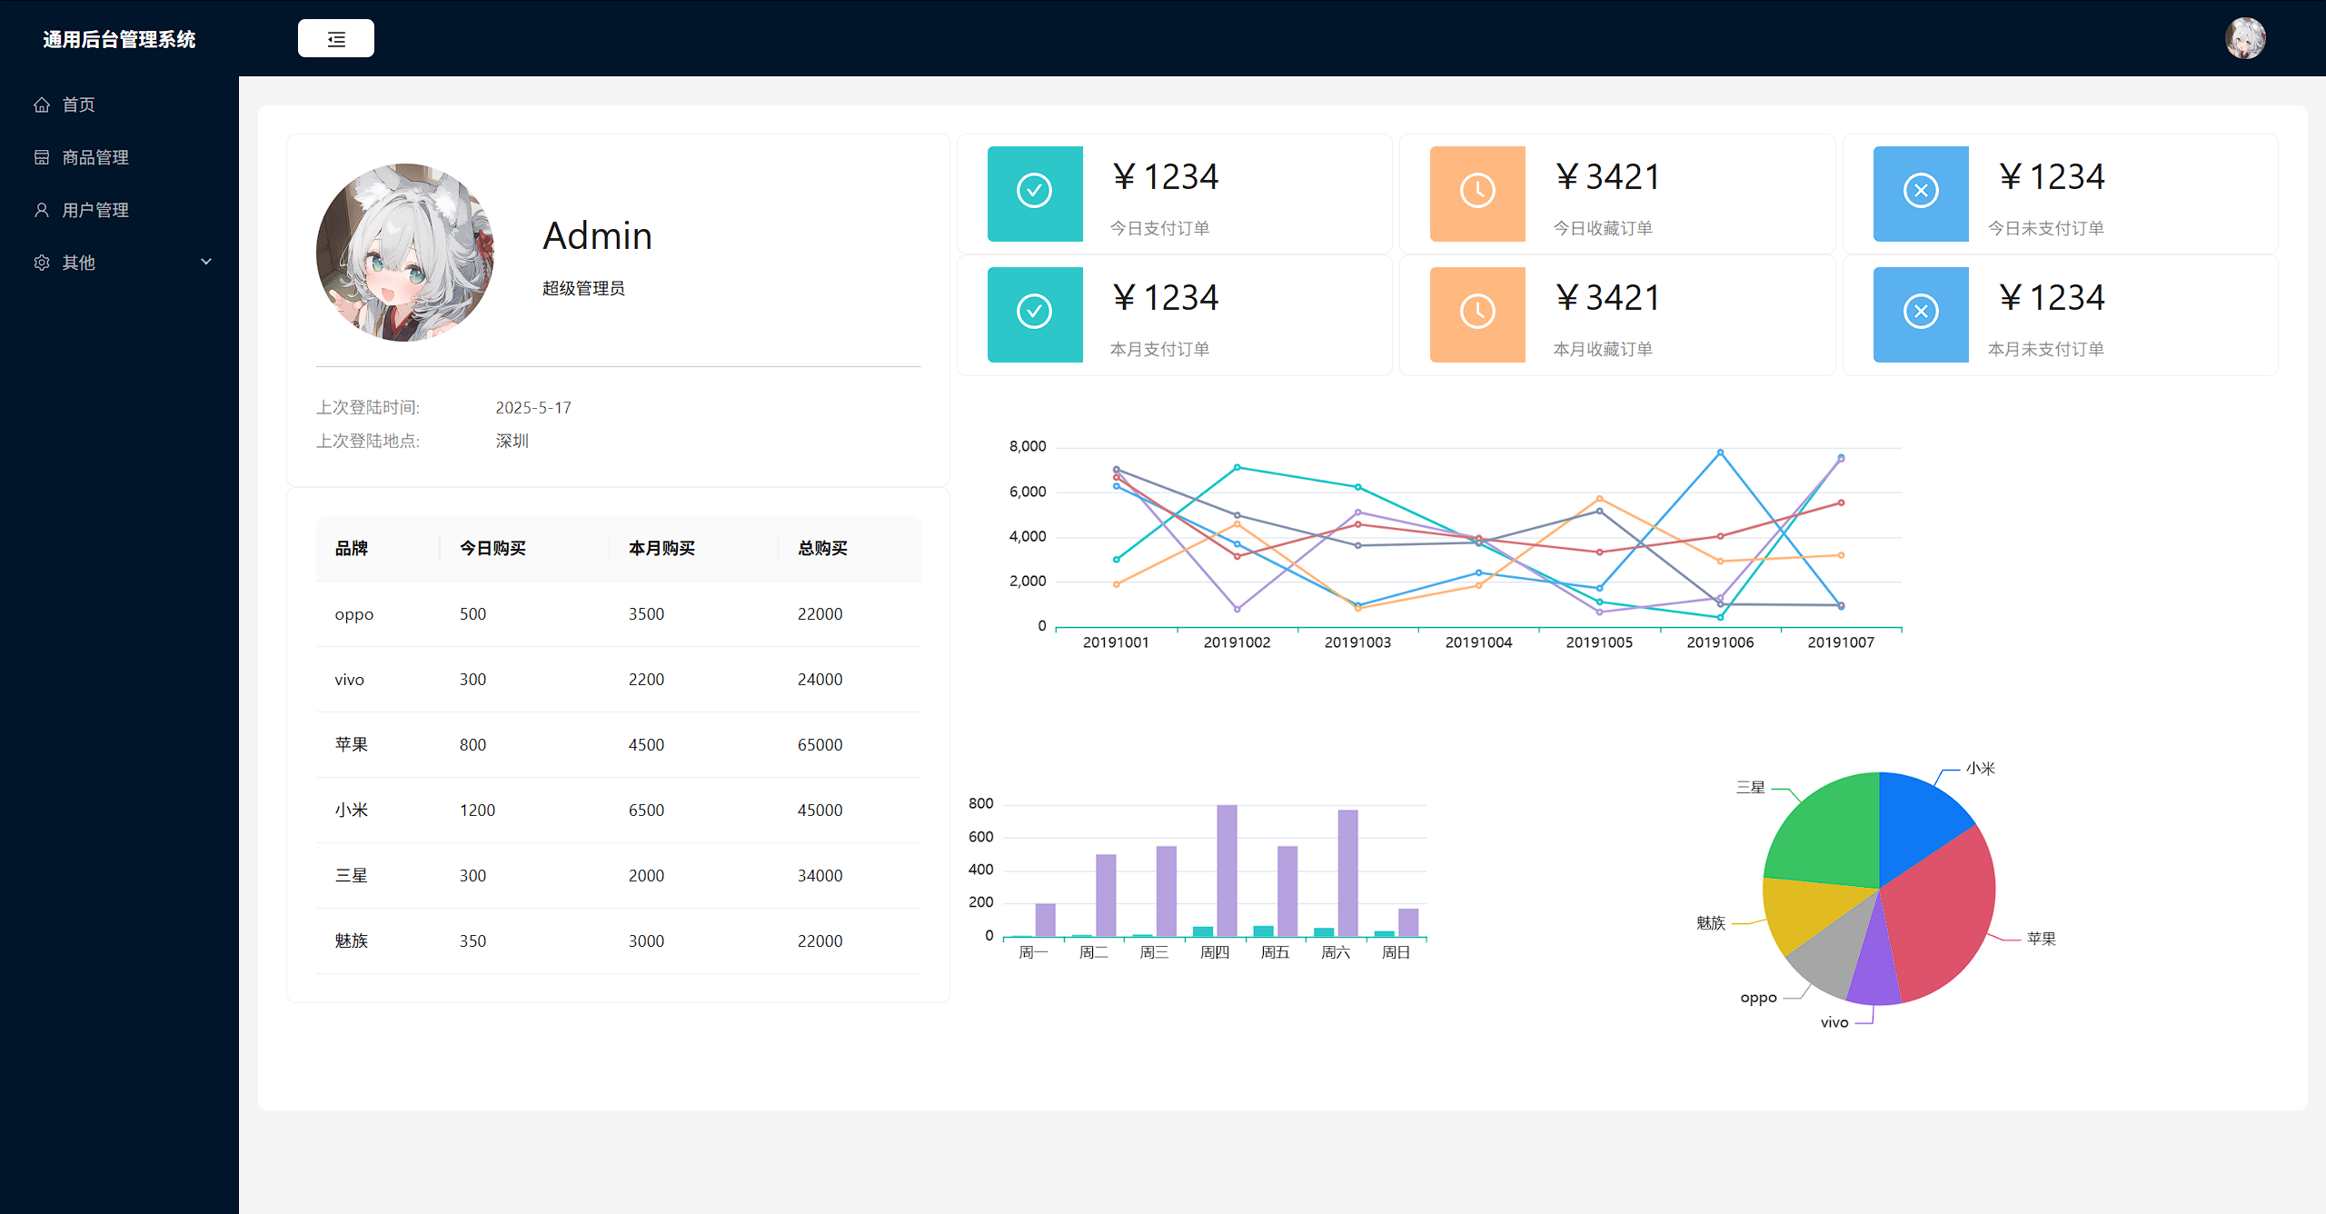This screenshot has width=2326, height=1214.
Task: Open the 商品管理 menu item
Action: pos(95,157)
